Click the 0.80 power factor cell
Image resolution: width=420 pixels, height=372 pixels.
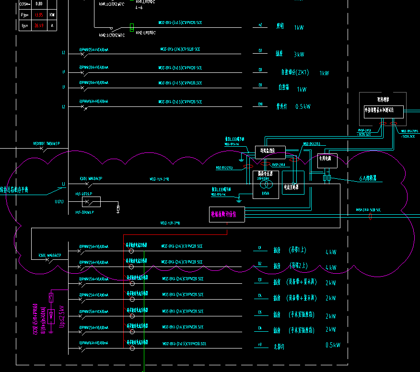click(39, 4)
